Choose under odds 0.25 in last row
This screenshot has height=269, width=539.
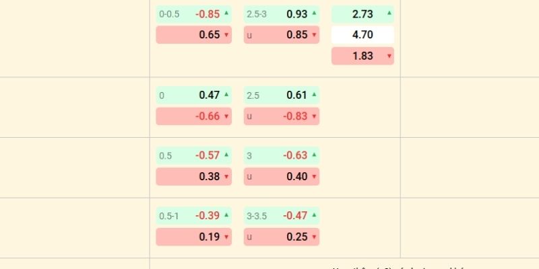tap(282, 237)
